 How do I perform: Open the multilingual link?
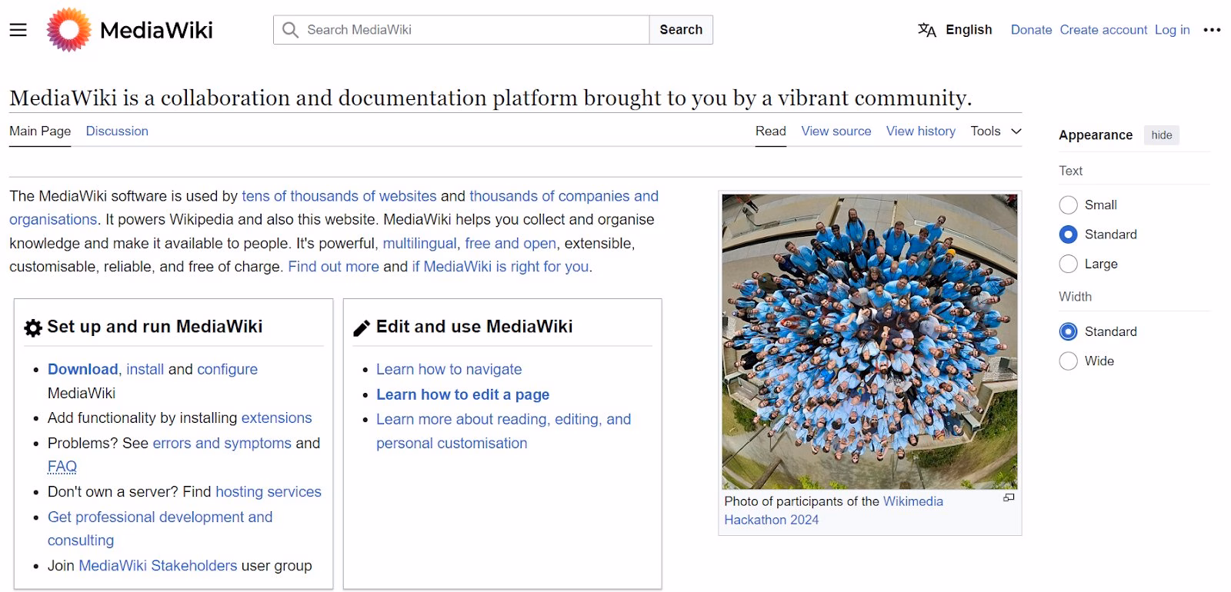click(x=419, y=244)
